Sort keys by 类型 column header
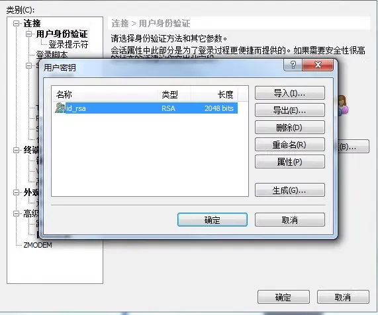378x315 pixels. 175,94
